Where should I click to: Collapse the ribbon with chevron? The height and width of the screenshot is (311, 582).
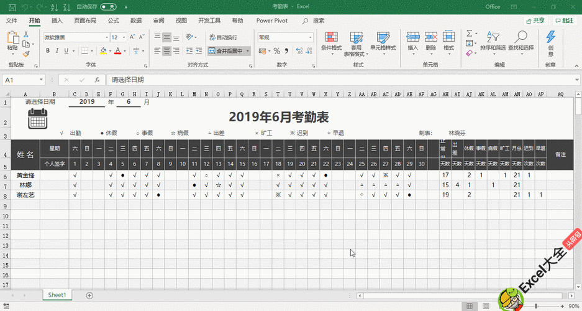576,65
